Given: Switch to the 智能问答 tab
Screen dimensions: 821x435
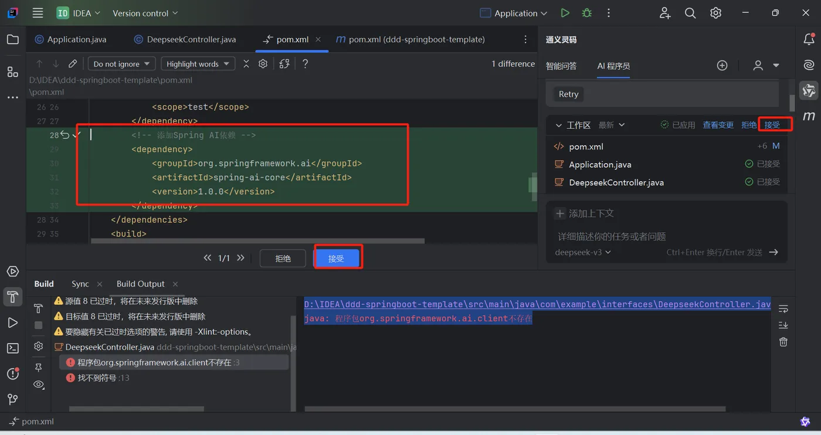Looking at the screenshot, I should 561,66.
